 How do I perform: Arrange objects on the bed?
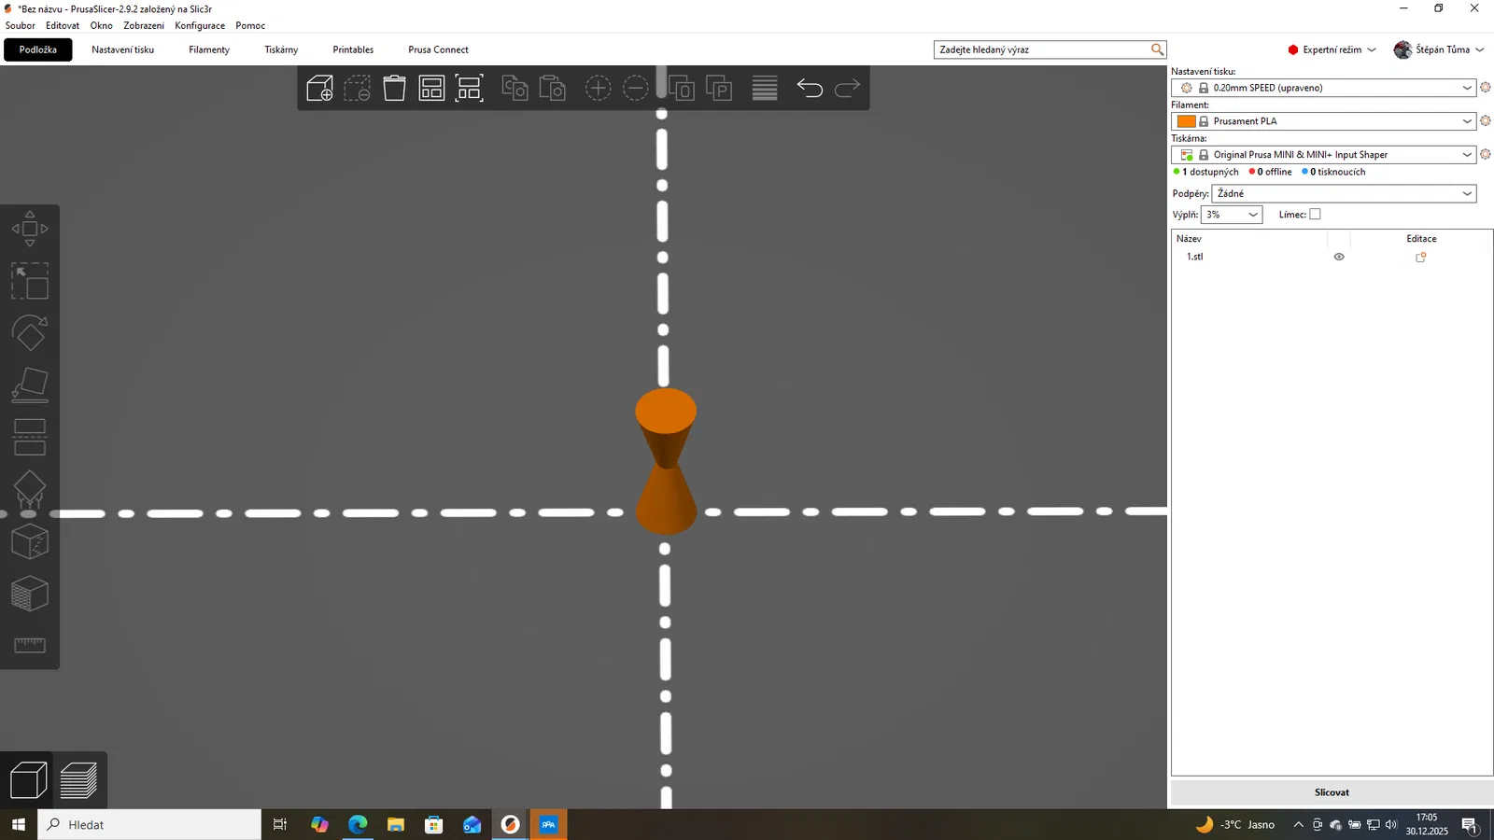click(x=431, y=88)
